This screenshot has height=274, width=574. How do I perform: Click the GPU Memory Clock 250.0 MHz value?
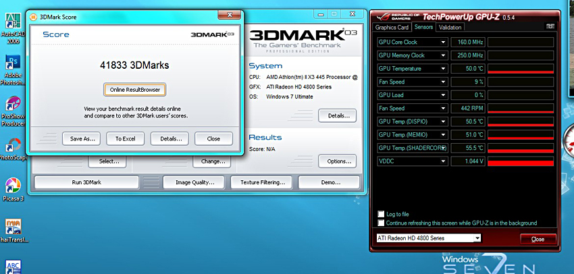pos(468,55)
